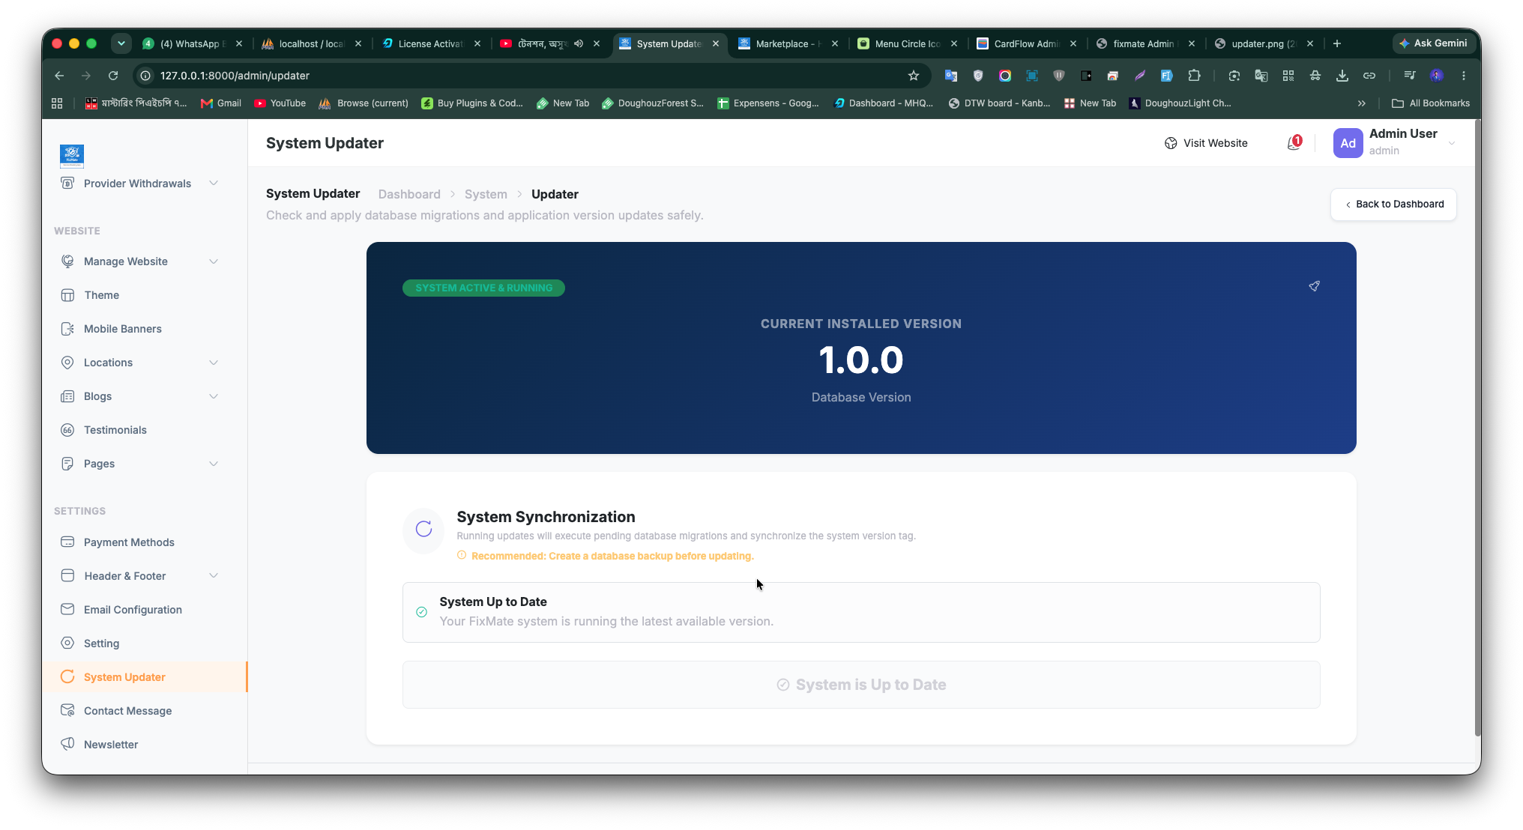Image resolution: width=1523 pixels, height=830 pixels.
Task: Mute the YouTube tab audio icon
Action: click(579, 43)
